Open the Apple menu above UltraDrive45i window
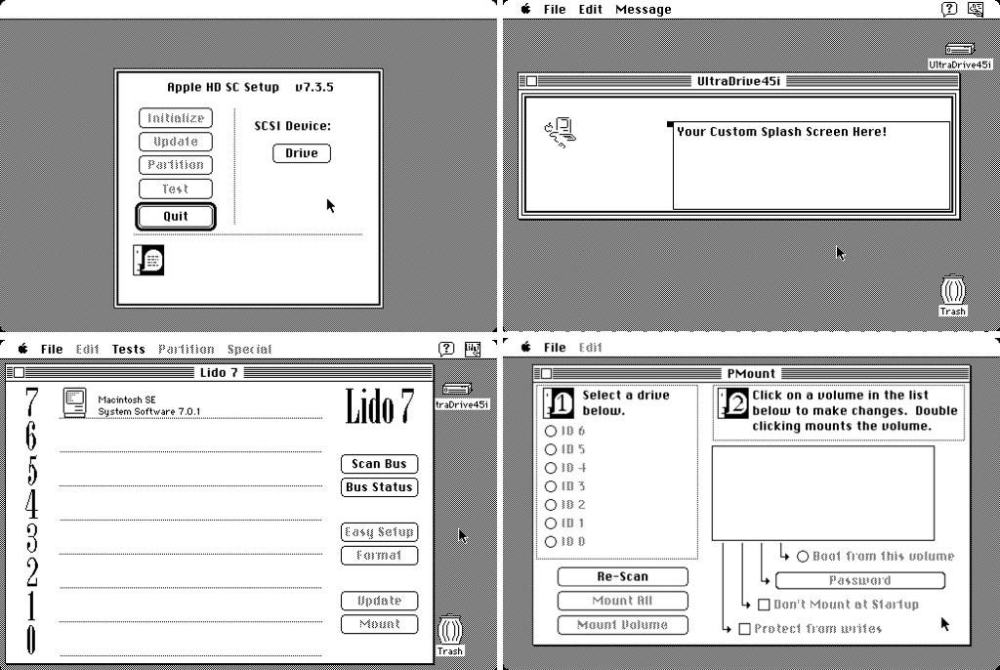Viewport: 1000px width, 670px height. (x=525, y=9)
